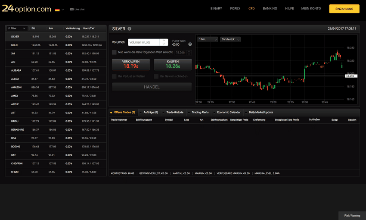
Task: Select the BOA asset row
Action: (x=56, y=138)
